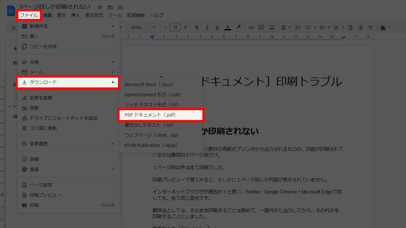This screenshot has height=228, width=406.
Task: Click the insert image icon
Action: pos(272,28)
